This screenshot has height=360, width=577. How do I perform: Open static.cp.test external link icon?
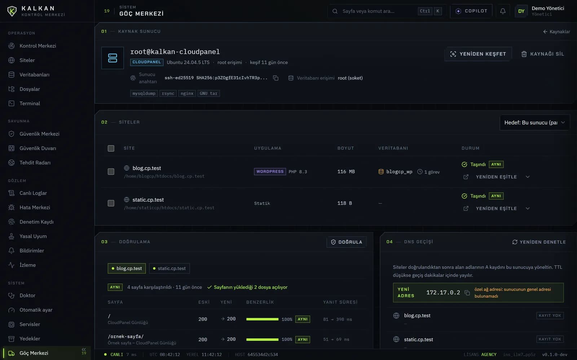click(466, 208)
